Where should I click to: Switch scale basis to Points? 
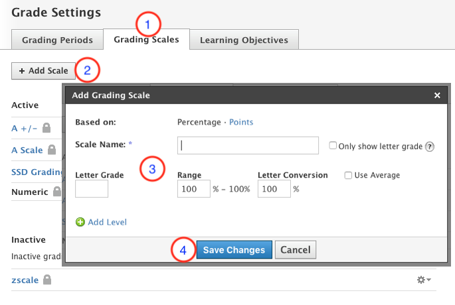tap(241, 122)
